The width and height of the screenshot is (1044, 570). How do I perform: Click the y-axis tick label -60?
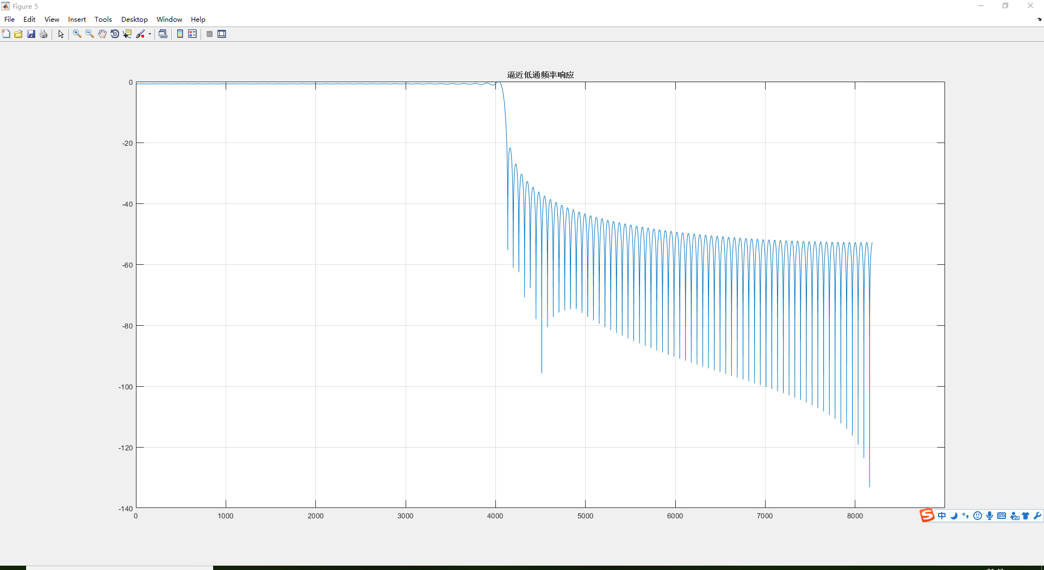127,265
